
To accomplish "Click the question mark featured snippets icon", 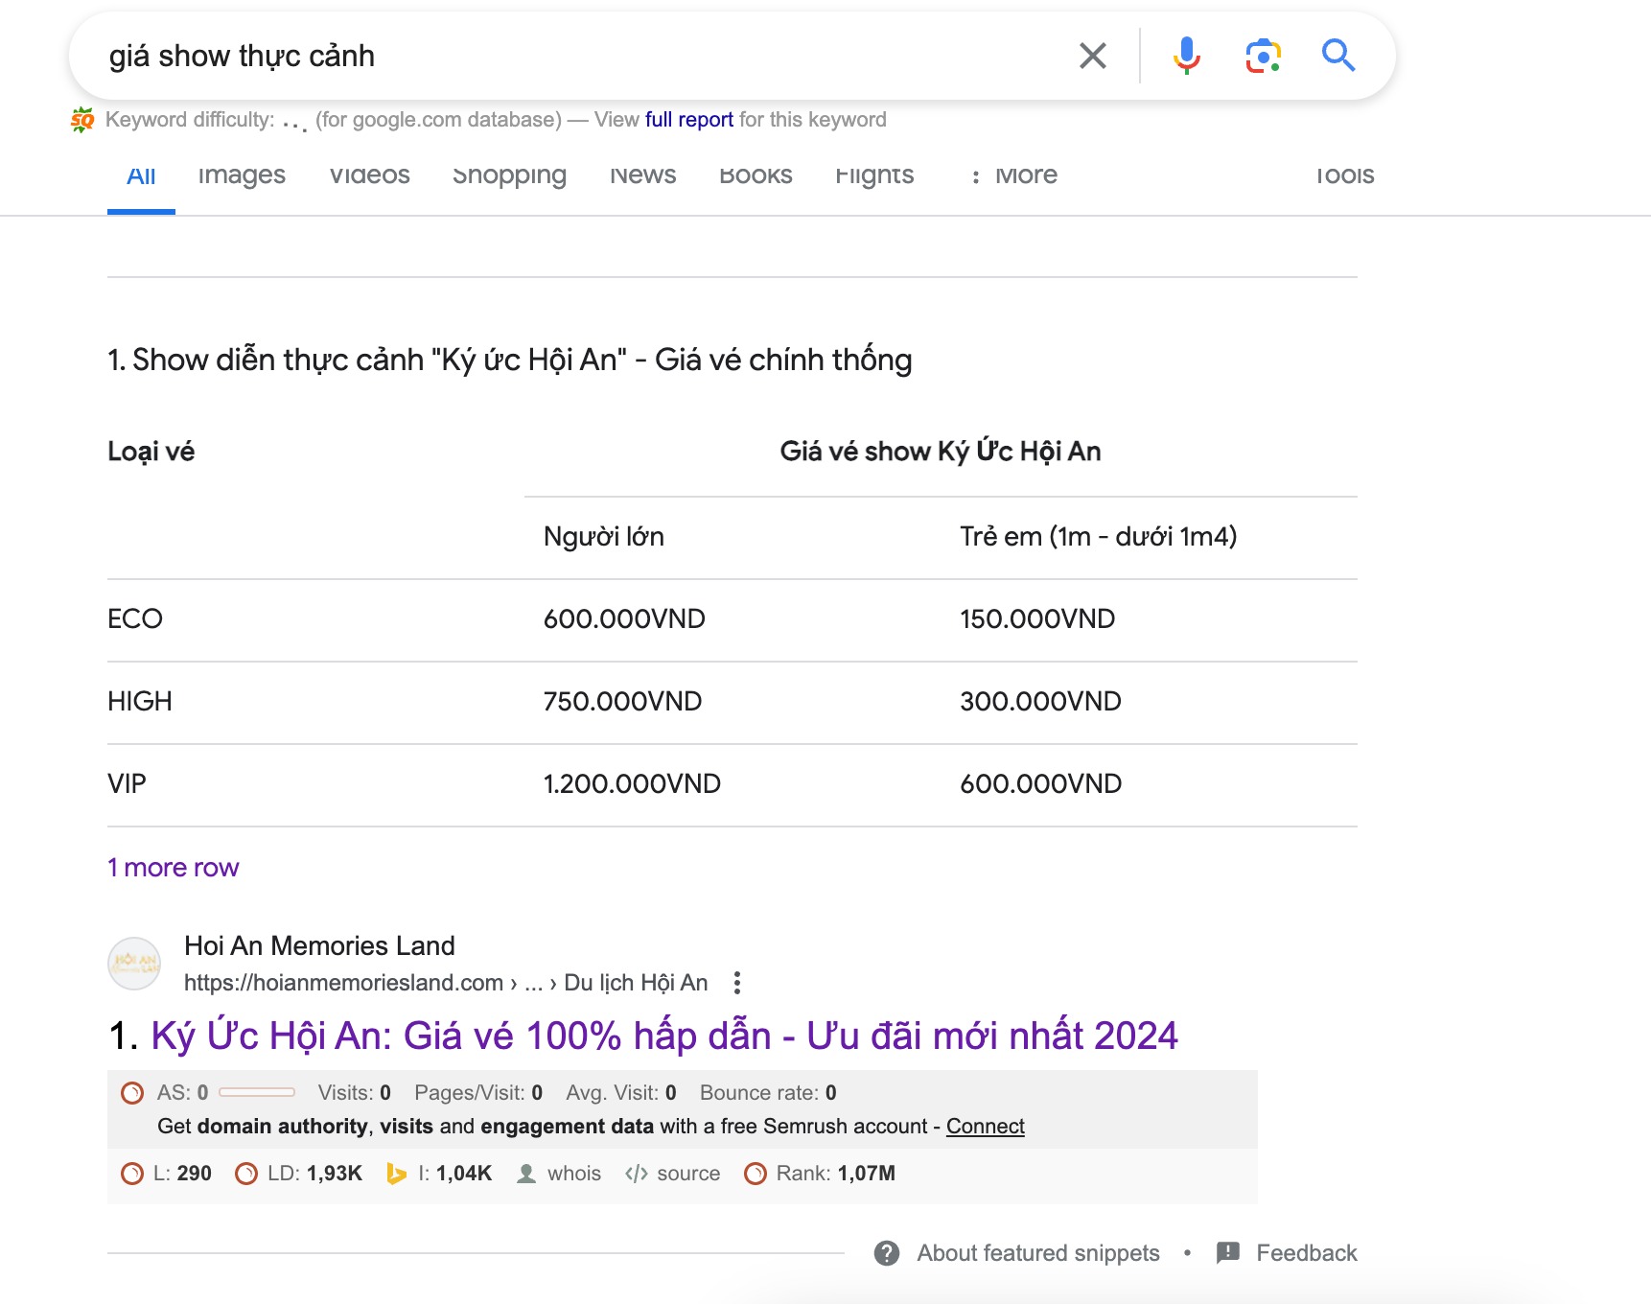I will [x=887, y=1253].
